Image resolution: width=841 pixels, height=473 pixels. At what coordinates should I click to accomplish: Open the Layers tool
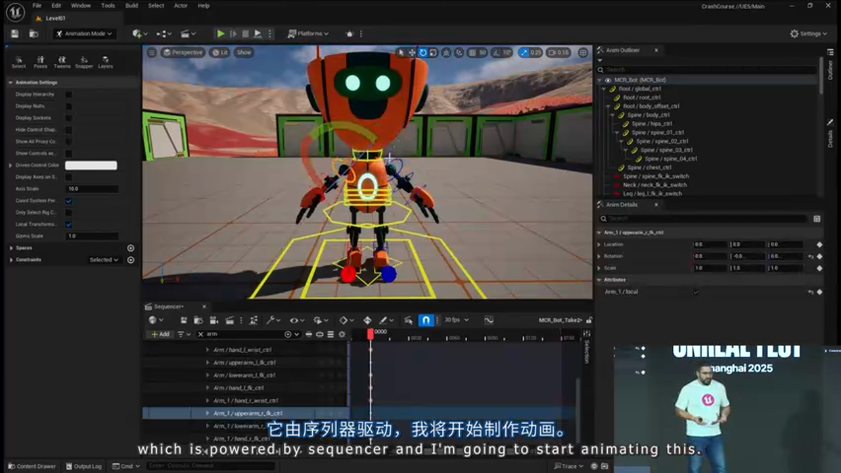(x=106, y=61)
